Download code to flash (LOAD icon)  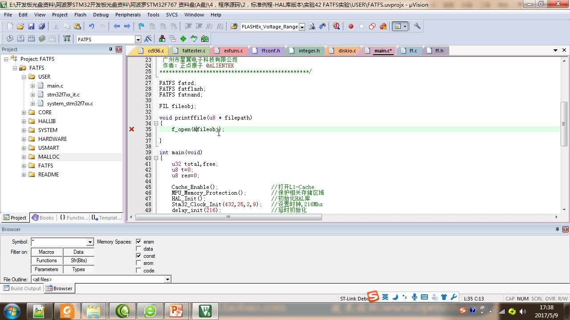(x=67, y=39)
